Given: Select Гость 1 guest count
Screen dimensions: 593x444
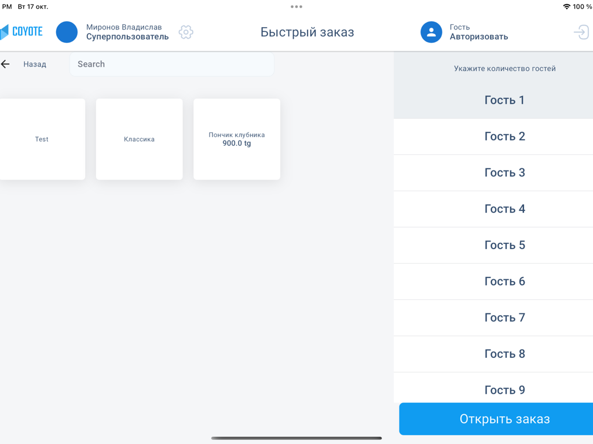Looking at the screenshot, I should click(504, 100).
